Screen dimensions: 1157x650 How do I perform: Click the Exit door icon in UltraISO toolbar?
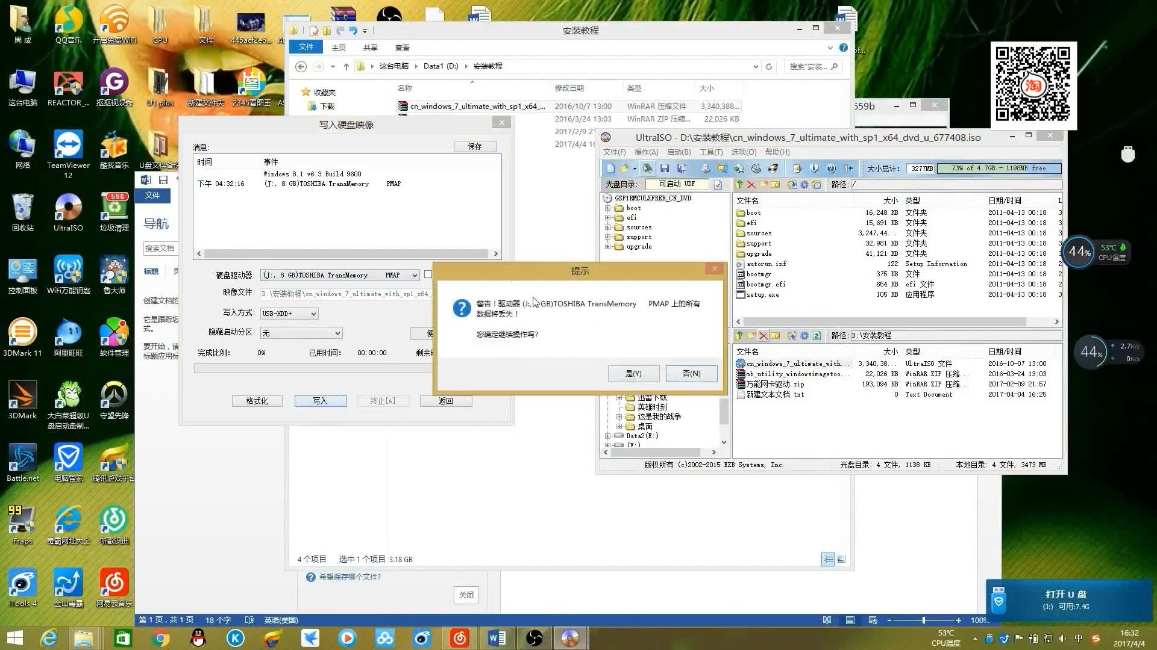point(848,169)
